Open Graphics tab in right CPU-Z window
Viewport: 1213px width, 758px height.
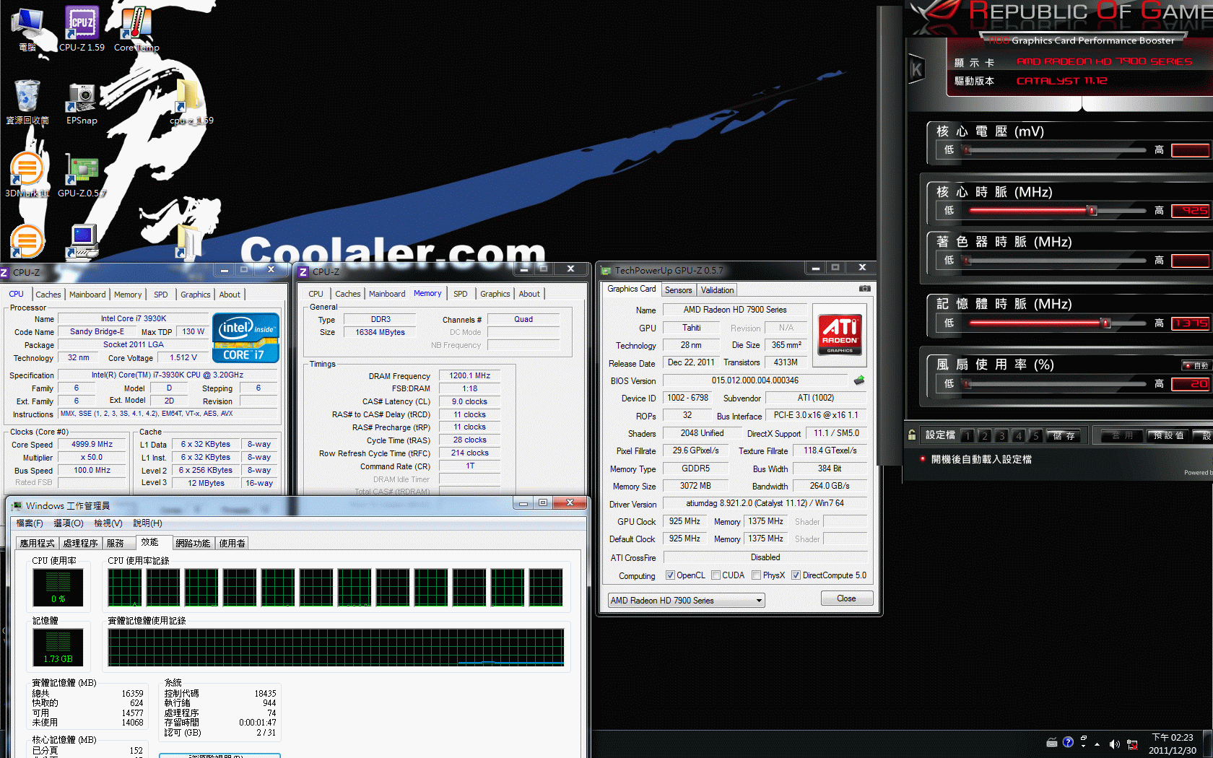(495, 294)
